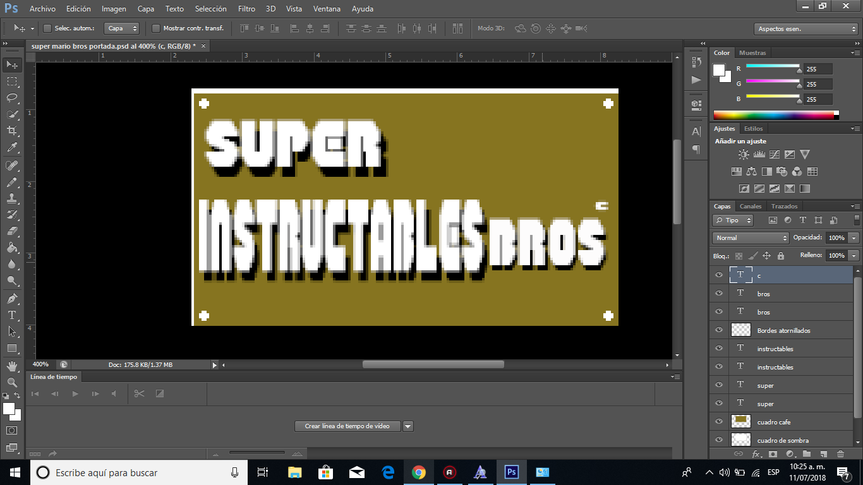863x485 pixels.
Task: Open the Imagen menu
Action: [114, 9]
